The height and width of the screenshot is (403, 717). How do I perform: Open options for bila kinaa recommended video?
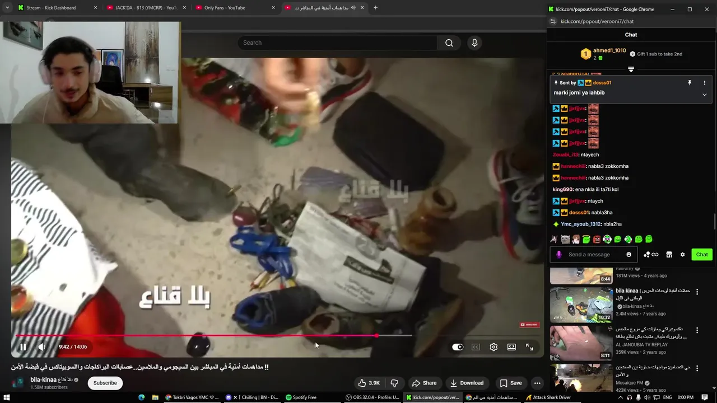[697, 292]
